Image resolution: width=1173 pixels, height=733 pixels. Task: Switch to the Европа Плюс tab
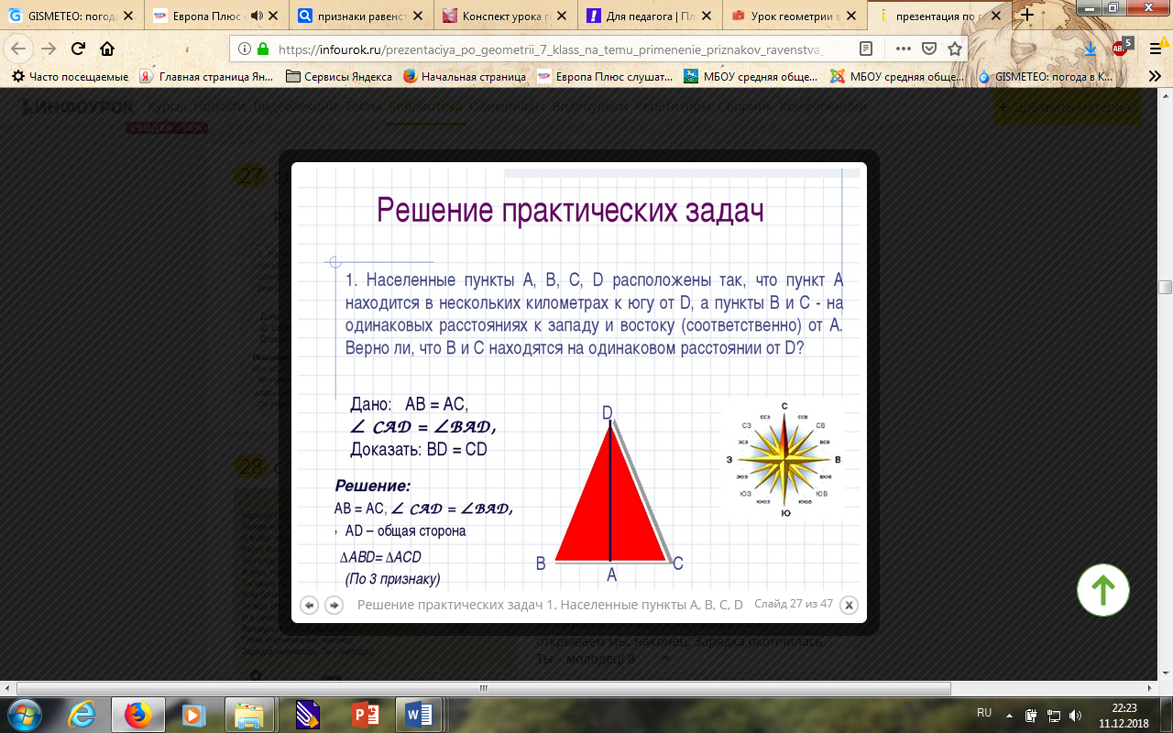point(216,15)
